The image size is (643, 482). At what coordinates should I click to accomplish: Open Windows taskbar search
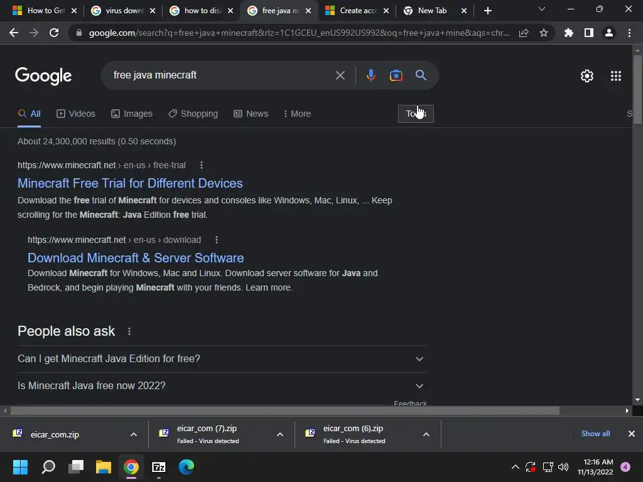coord(48,467)
